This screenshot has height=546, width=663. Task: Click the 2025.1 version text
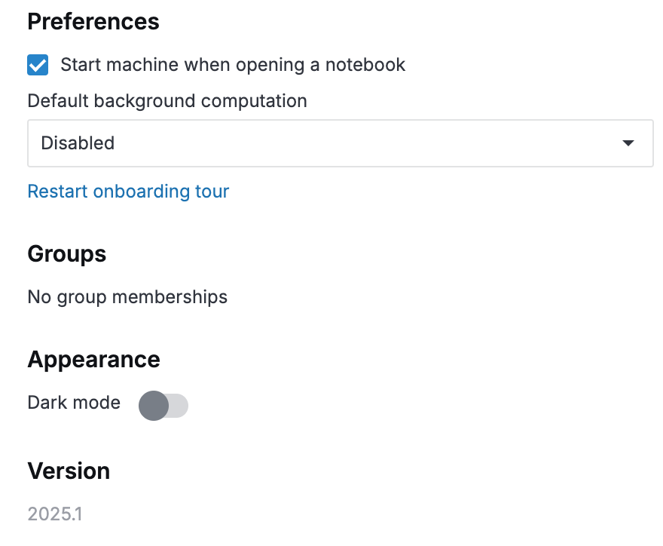(56, 514)
